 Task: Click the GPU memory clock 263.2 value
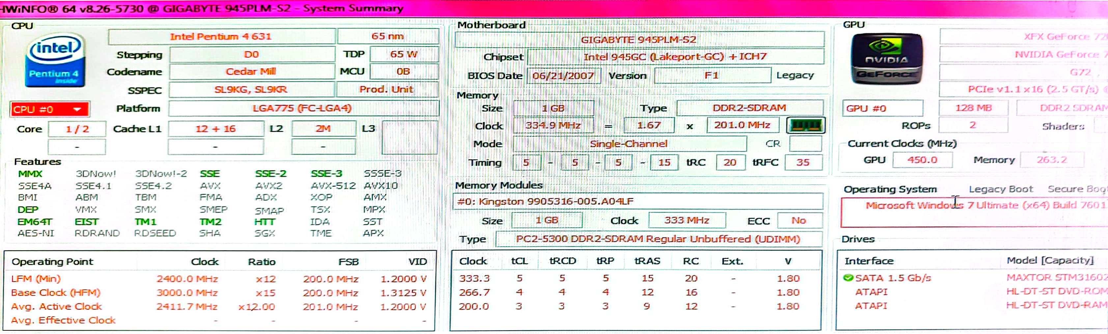[x=1052, y=160]
